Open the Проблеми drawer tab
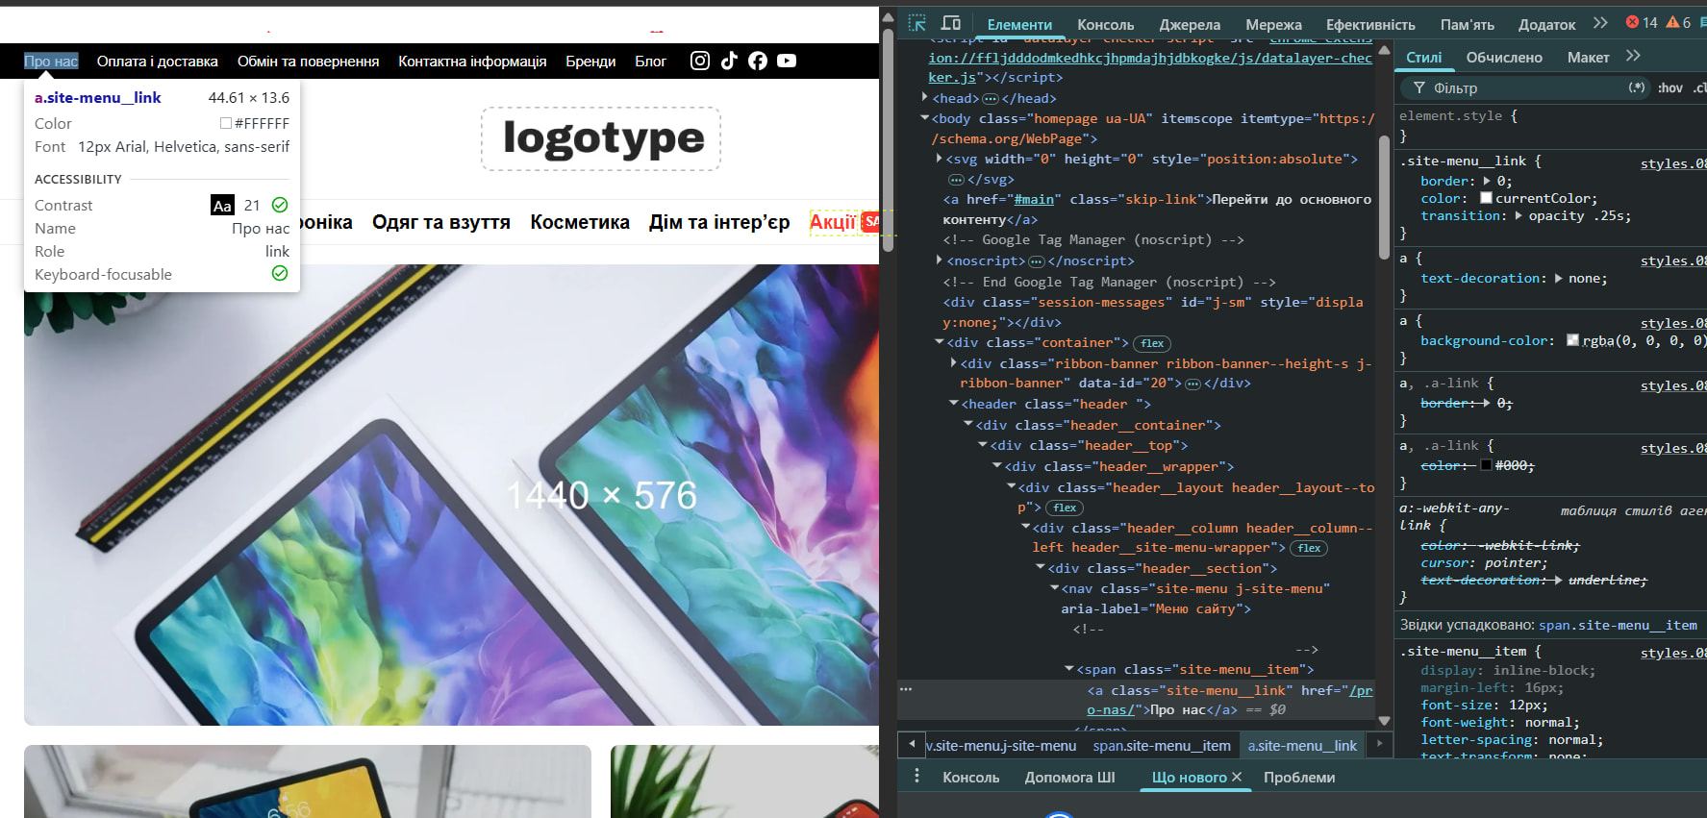1707x818 pixels. [1299, 777]
